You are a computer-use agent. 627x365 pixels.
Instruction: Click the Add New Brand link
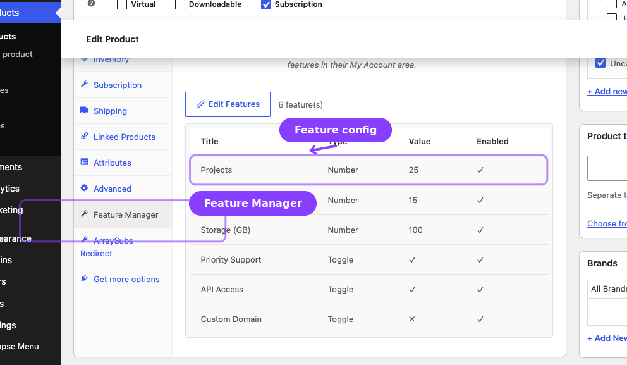[607, 338]
